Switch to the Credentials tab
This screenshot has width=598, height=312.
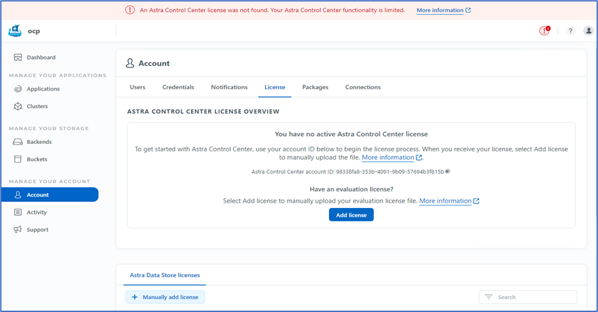pos(178,87)
